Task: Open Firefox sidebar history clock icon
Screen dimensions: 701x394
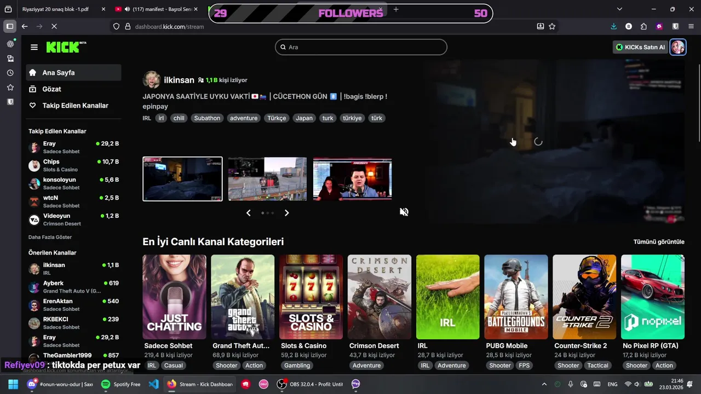Action: (10, 73)
